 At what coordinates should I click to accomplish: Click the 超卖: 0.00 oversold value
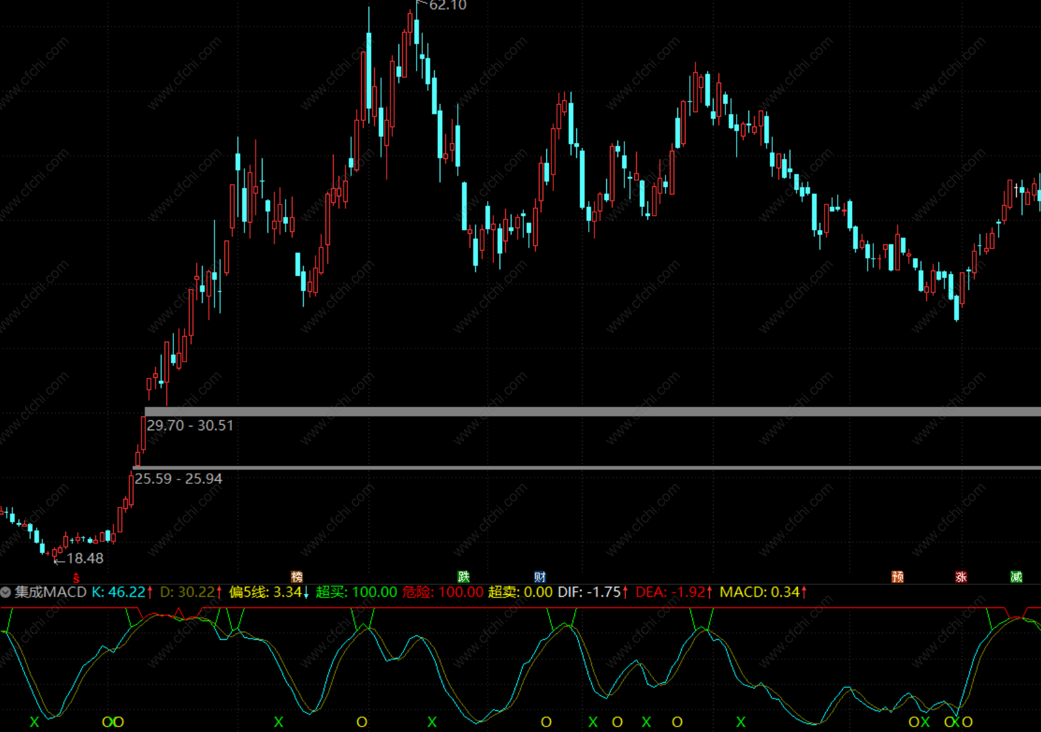pos(520,592)
